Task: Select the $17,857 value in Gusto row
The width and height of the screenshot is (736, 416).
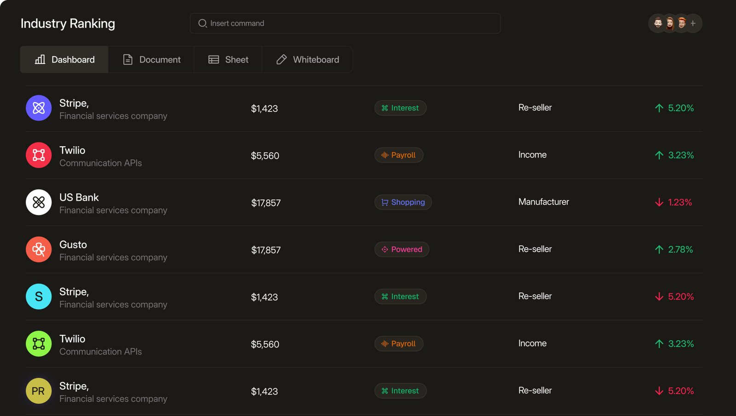Action: 266,250
